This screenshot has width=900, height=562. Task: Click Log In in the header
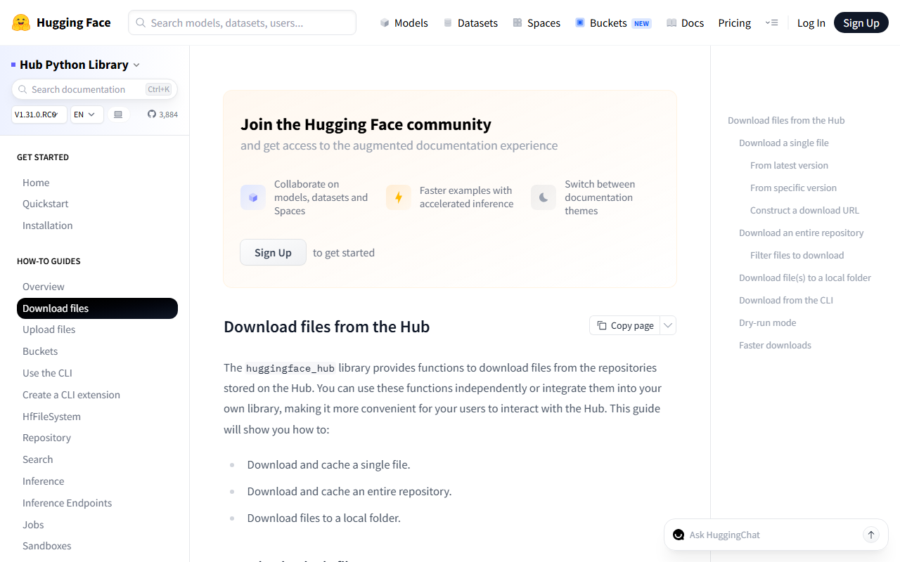click(811, 23)
